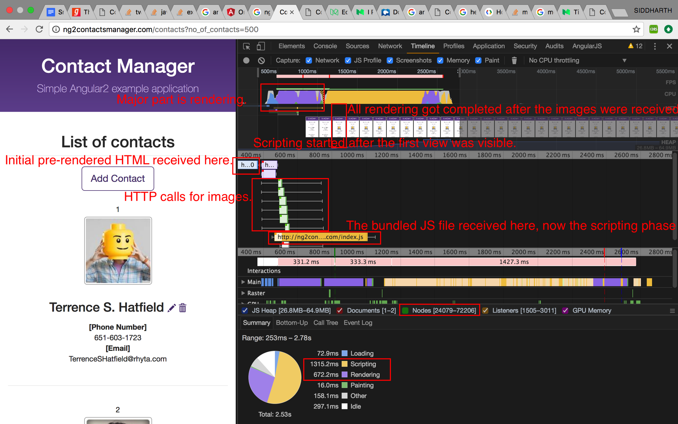This screenshot has height=424, width=678.
Task: Switch to the Network panel tab
Action: coord(390,46)
